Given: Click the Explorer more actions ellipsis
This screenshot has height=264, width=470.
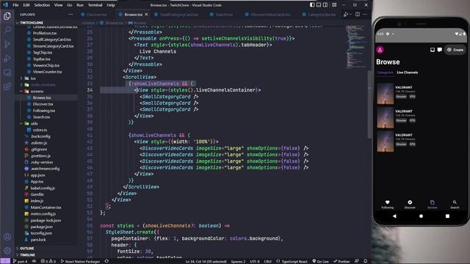Looking at the screenshot, I should pos(70,15).
